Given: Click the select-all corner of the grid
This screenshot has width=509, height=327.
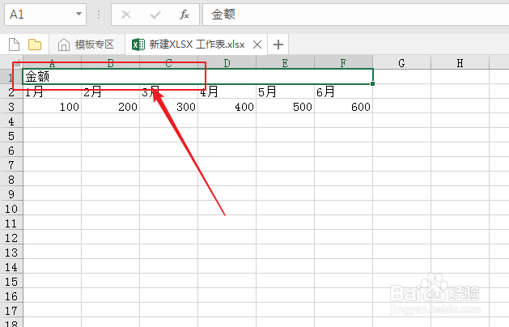Looking at the screenshot, I should (11, 62).
